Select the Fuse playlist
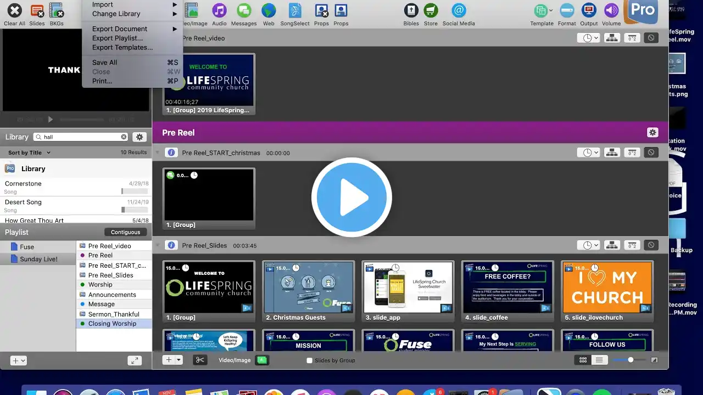Image resolution: width=703 pixels, height=395 pixels. pyautogui.click(x=38, y=247)
